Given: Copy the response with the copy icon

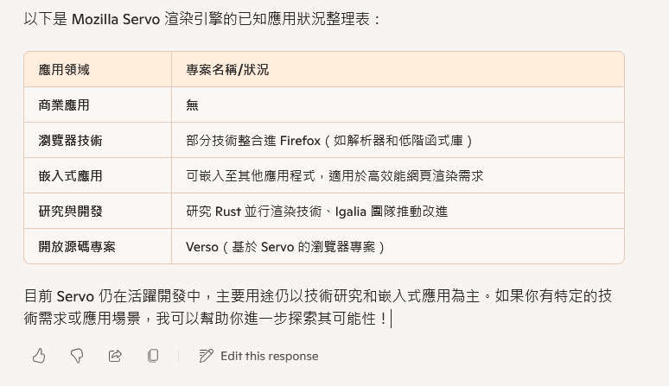Looking at the screenshot, I should 153,356.
